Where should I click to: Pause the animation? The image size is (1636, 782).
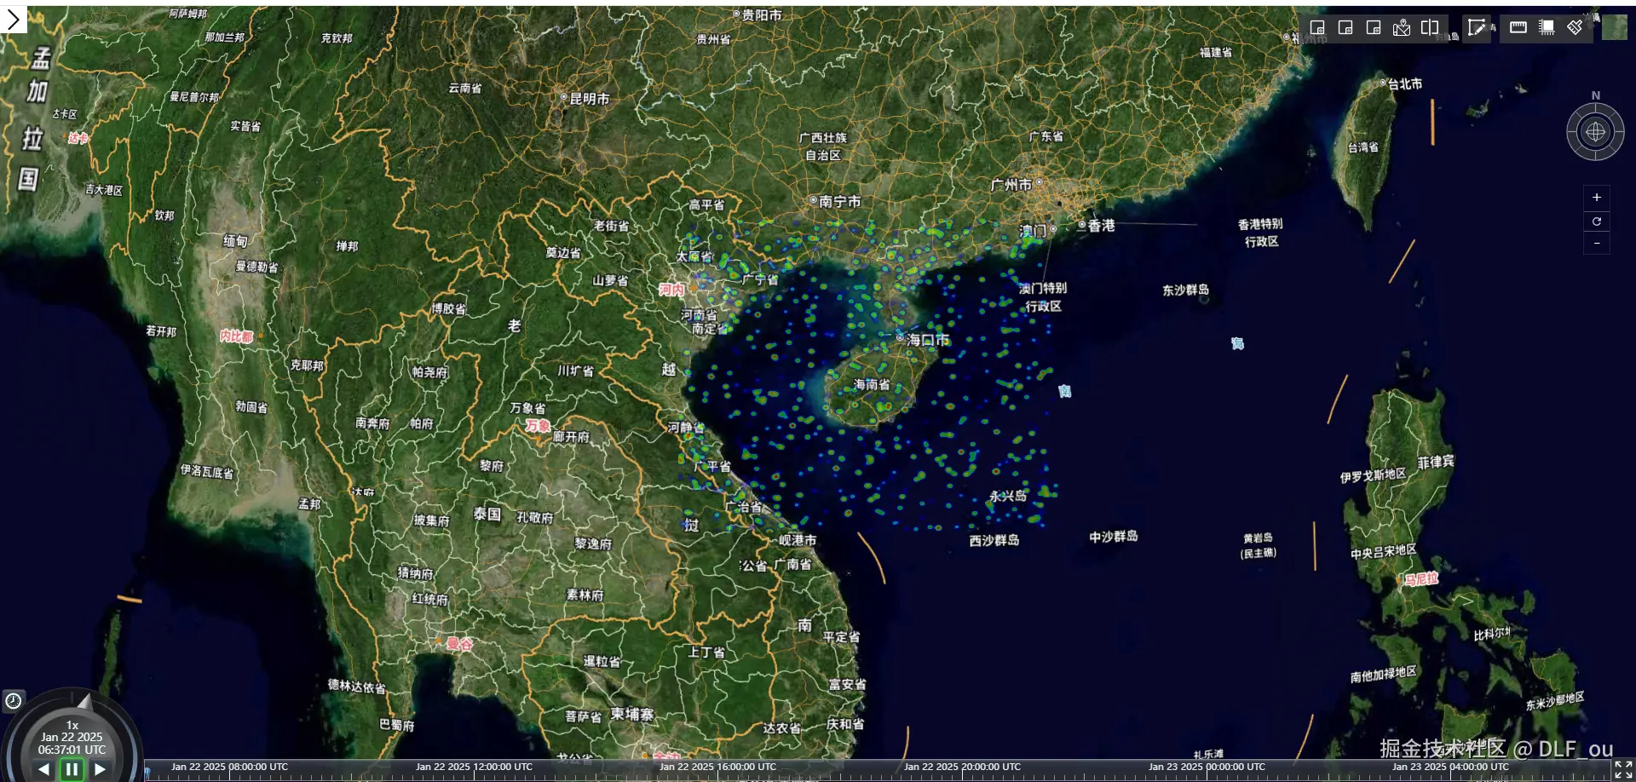(72, 770)
